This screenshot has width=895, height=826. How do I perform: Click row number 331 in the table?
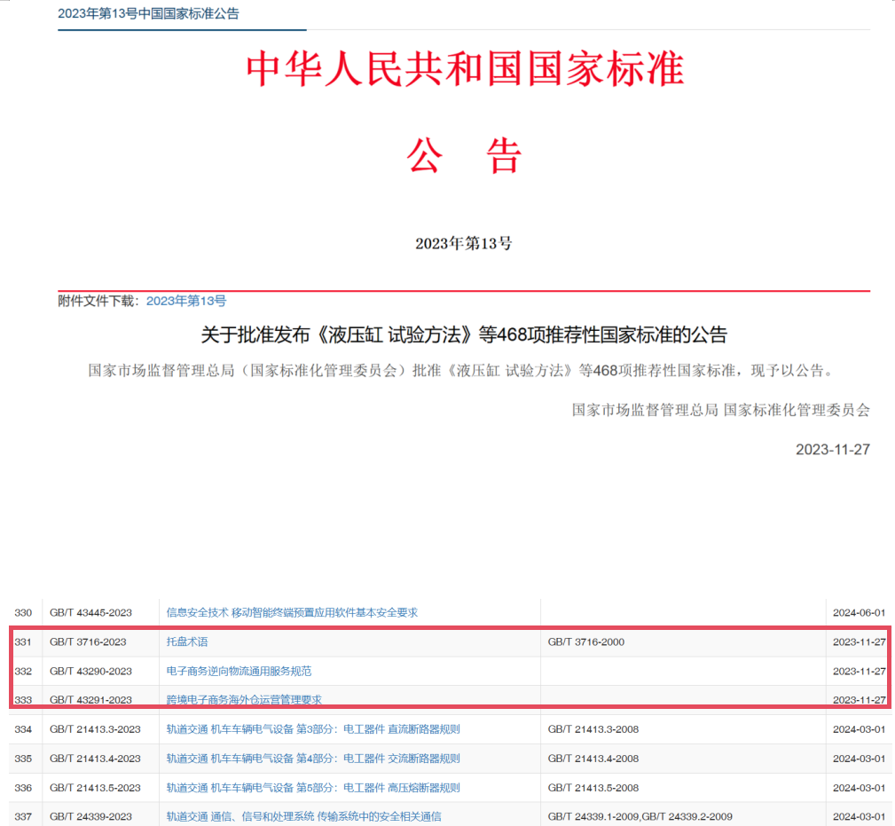[23, 641]
